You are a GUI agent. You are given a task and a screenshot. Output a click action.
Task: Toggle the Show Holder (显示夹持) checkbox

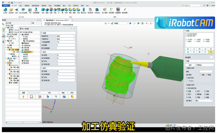point(187,78)
